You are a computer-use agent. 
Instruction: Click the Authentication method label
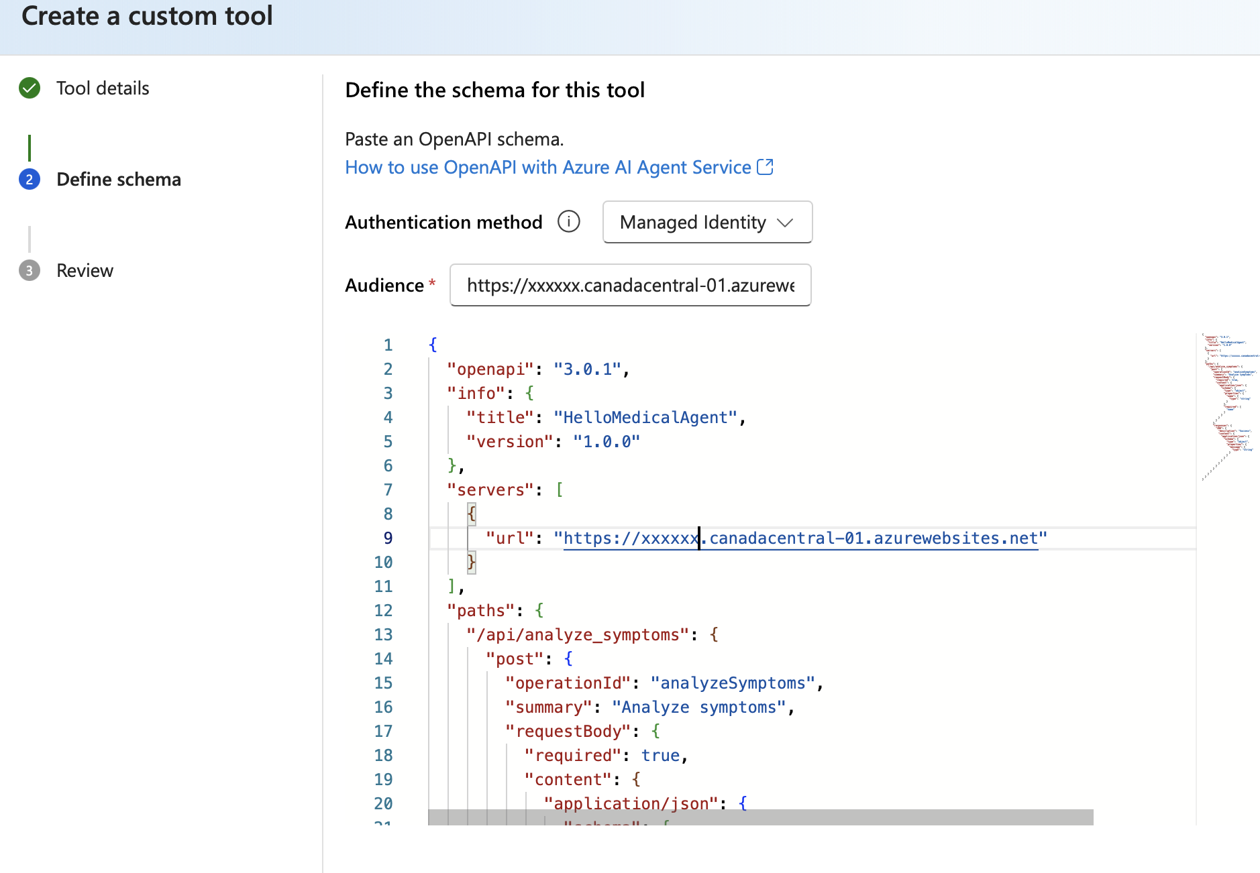coord(443,222)
